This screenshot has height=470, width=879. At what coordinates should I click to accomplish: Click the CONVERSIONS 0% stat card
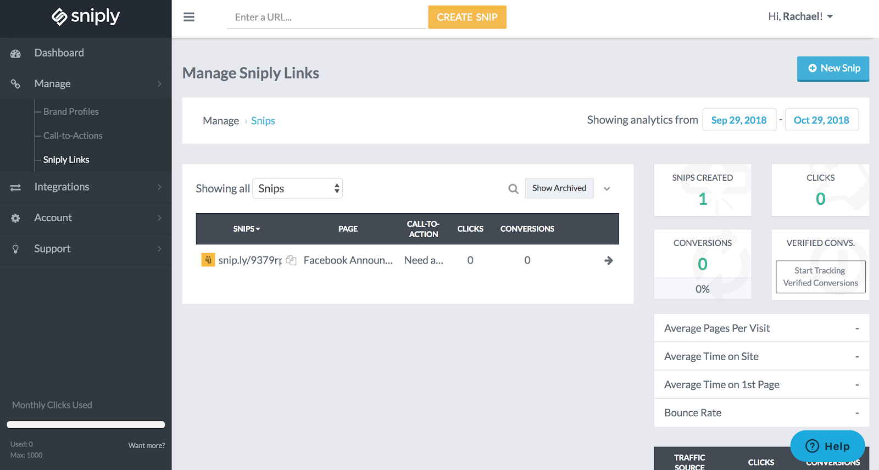(702, 264)
